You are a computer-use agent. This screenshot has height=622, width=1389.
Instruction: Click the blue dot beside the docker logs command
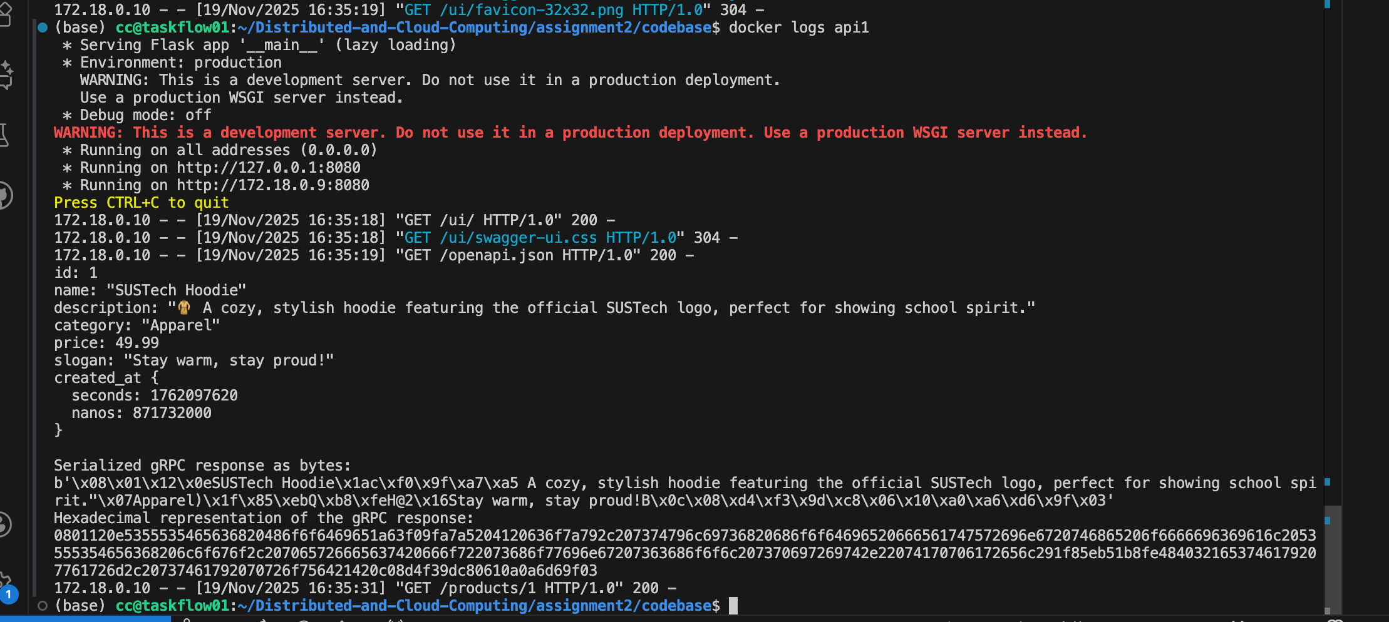coord(43,28)
